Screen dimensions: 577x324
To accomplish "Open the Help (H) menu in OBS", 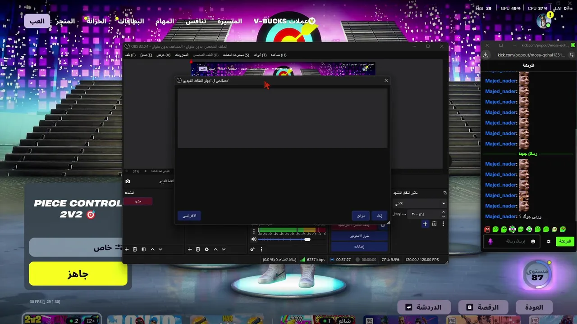I will (278, 55).
